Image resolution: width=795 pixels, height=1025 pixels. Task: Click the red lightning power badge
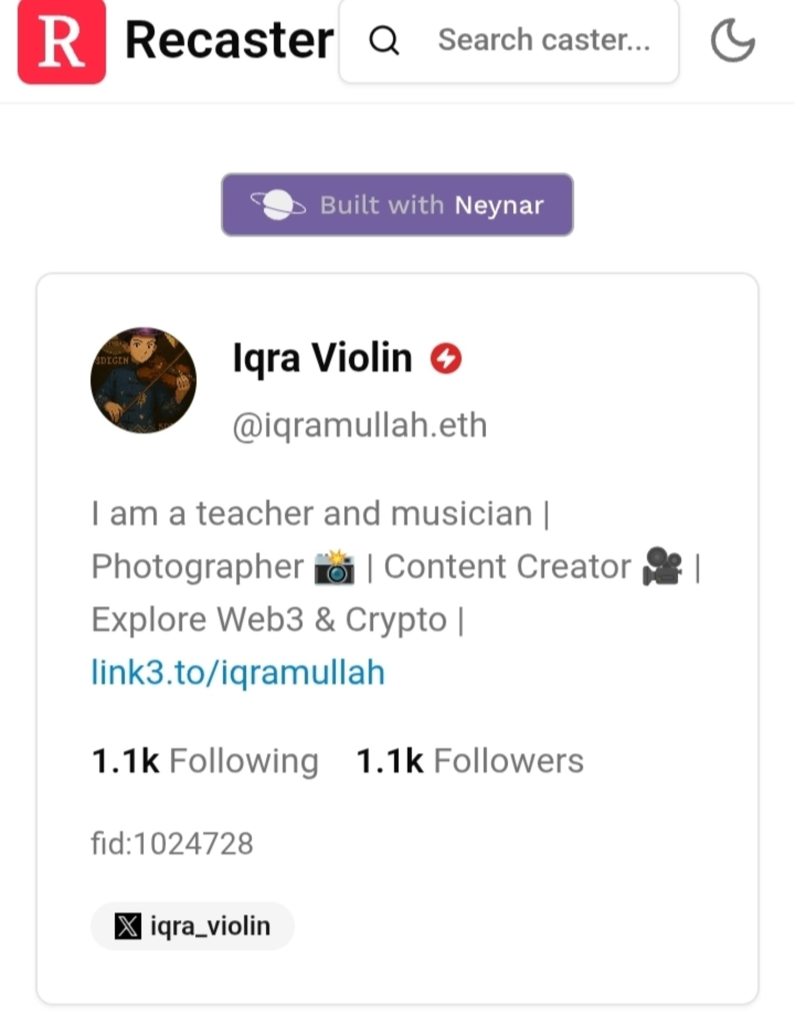(446, 359)
